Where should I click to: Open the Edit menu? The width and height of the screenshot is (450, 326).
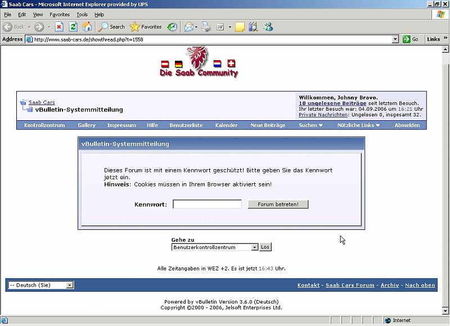point(22,15)
